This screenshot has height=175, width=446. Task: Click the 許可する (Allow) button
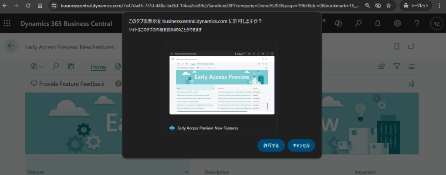click(x=271, y=145)
